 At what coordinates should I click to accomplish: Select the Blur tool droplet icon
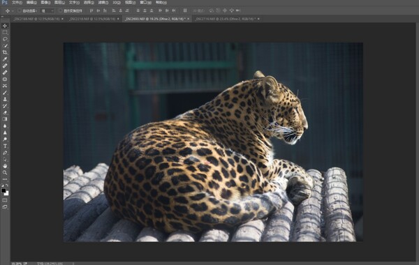point(5,126)
